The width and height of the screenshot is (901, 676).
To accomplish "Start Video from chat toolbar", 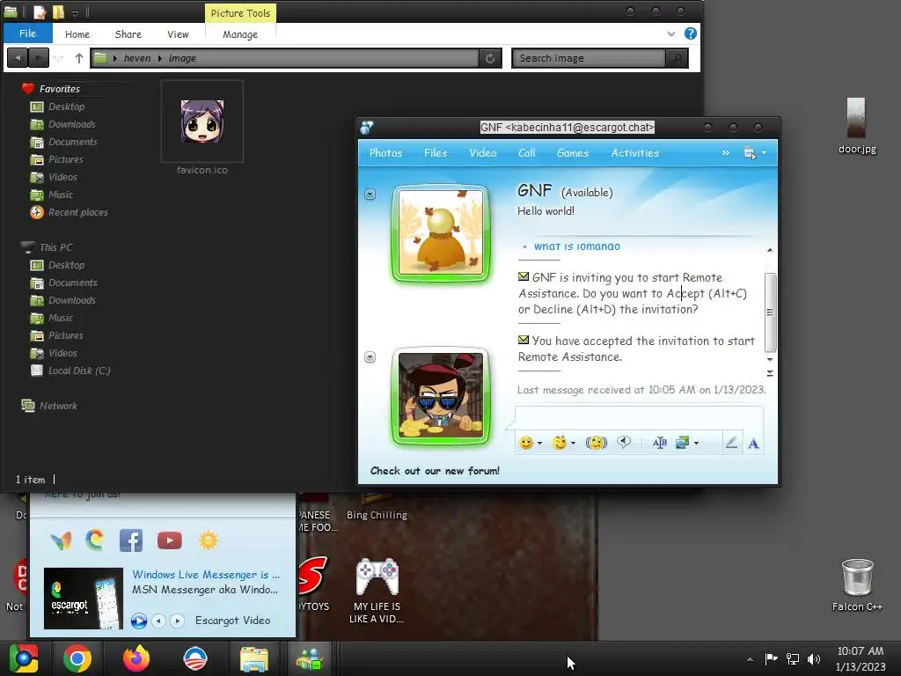I will tap(483, 153).
